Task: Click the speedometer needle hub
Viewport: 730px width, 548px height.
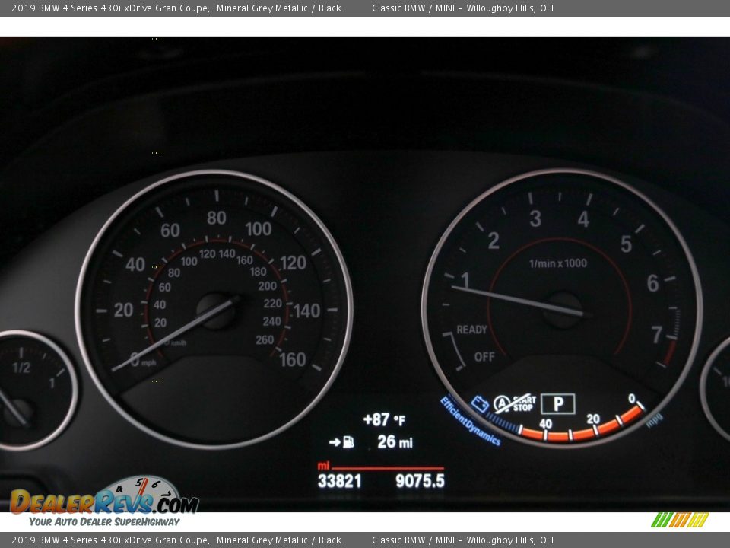Action: pos(217,311)
